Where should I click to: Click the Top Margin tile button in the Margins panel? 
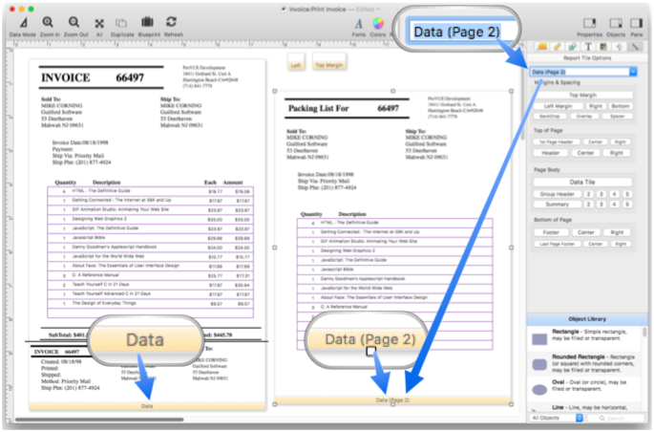click(x=582, y=96)
